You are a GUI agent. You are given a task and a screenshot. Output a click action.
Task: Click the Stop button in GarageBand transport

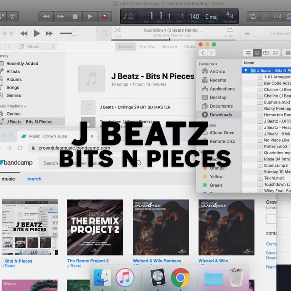tap(75, 17)
